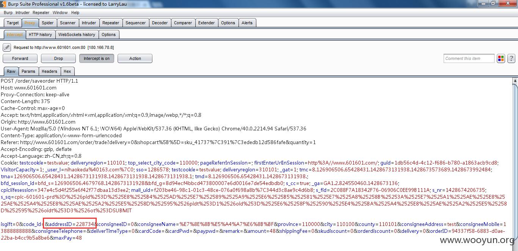The image size is (518, 251).
Task: Click the Accept-Encoding: gzip, deflate line
Action: coord(36,149)
